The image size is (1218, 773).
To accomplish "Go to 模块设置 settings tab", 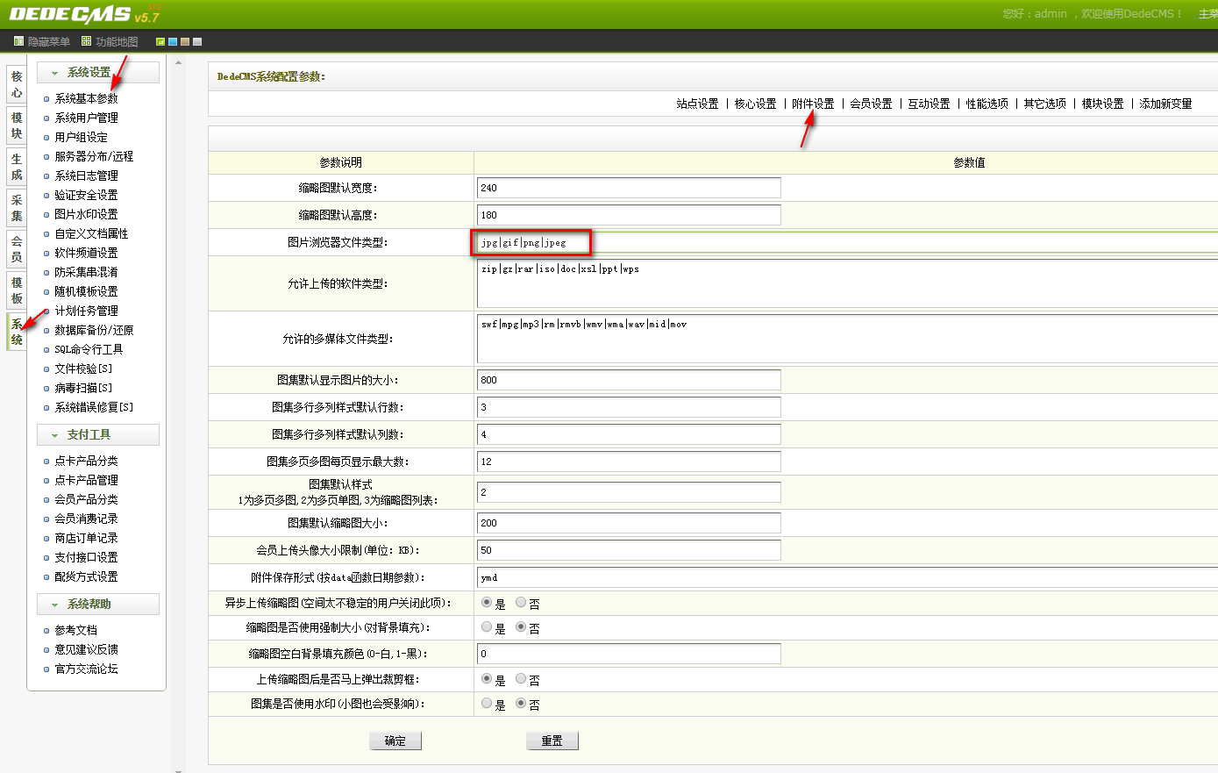I will point(1102,104).
